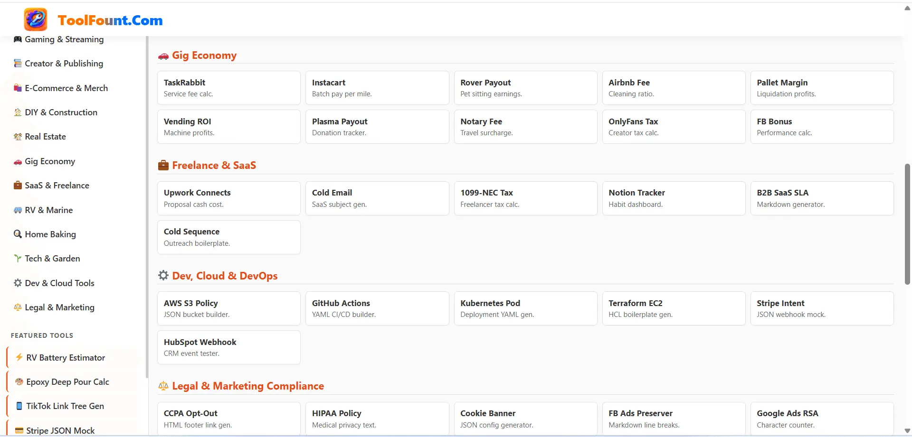
Task: Click the Epoxy Deep Pour Calc palette icon
Action: tap(19, 381)
